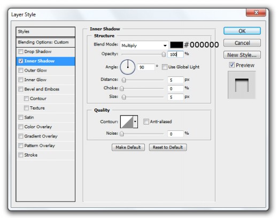Tick the Texture sub-option checkbox
Screen dimensions: 278x218
(26, 108)
